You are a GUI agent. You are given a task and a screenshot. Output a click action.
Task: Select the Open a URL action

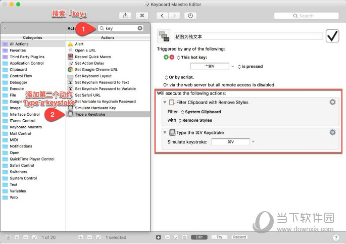[108, 51]
